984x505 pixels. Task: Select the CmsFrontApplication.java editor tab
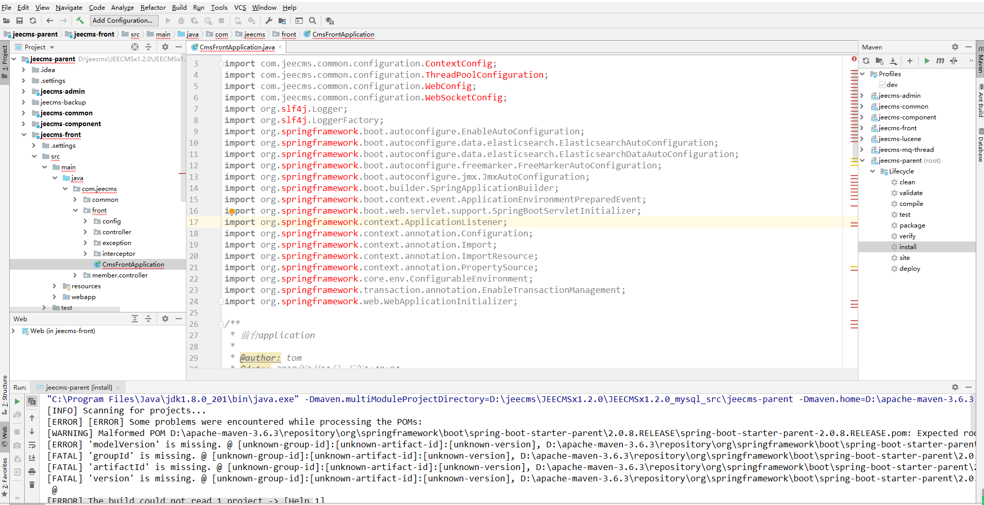pos(237,47)
